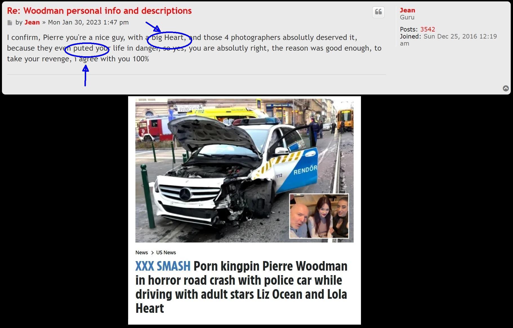Click the breadcrumb chevron between News and US News
This screenshot has height=328, width=513.
coord(152,253)
